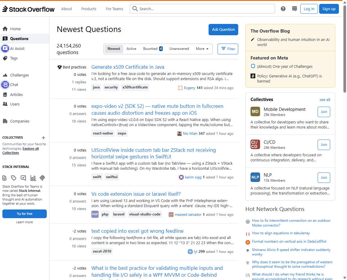Click the Stack Internal document icon
Viewport: 347px width, 280px height.
point(4,178)
